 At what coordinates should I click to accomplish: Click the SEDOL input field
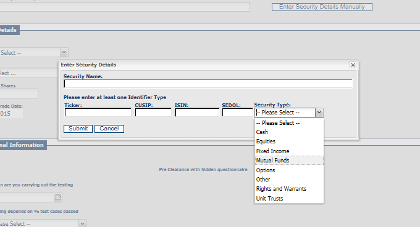click(238, 113)
